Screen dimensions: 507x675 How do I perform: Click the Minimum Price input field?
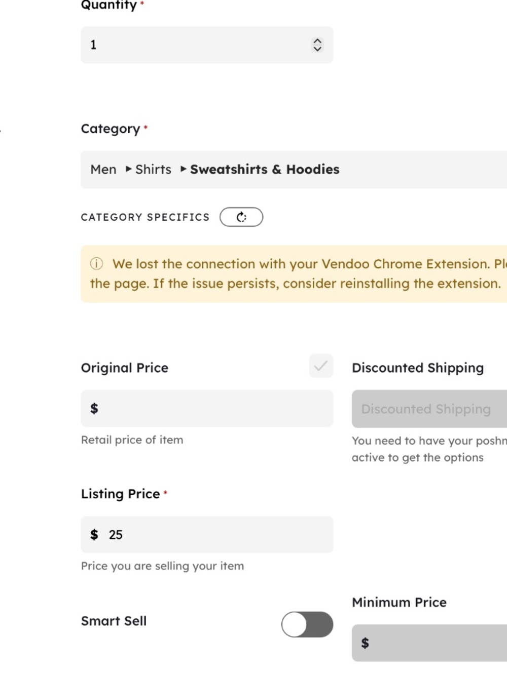tap(429, 643)
